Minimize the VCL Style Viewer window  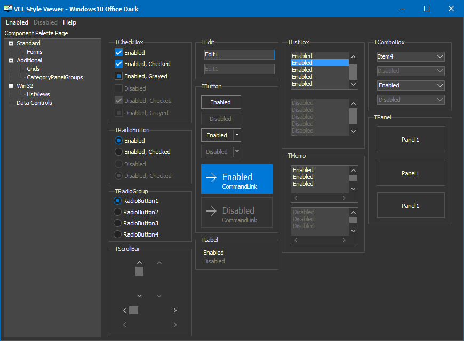402,9
